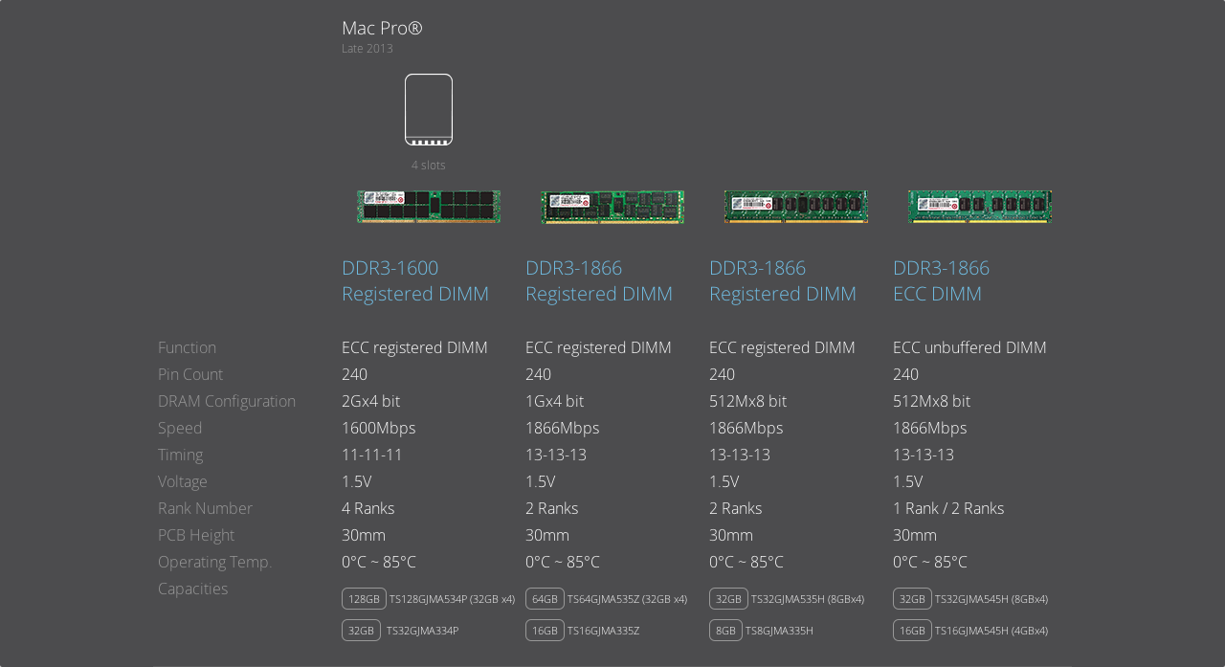1225x667 pixels.
Task: Click the 1 Rank / 2 Ranks value
Action: click(948, 508)
